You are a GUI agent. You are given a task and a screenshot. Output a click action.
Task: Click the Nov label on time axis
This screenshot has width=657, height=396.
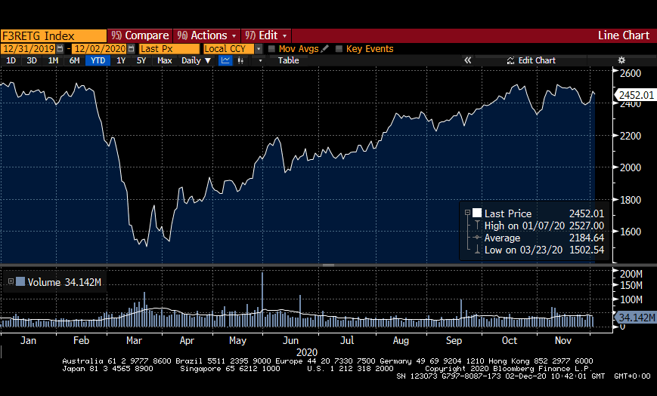point(562,341)
